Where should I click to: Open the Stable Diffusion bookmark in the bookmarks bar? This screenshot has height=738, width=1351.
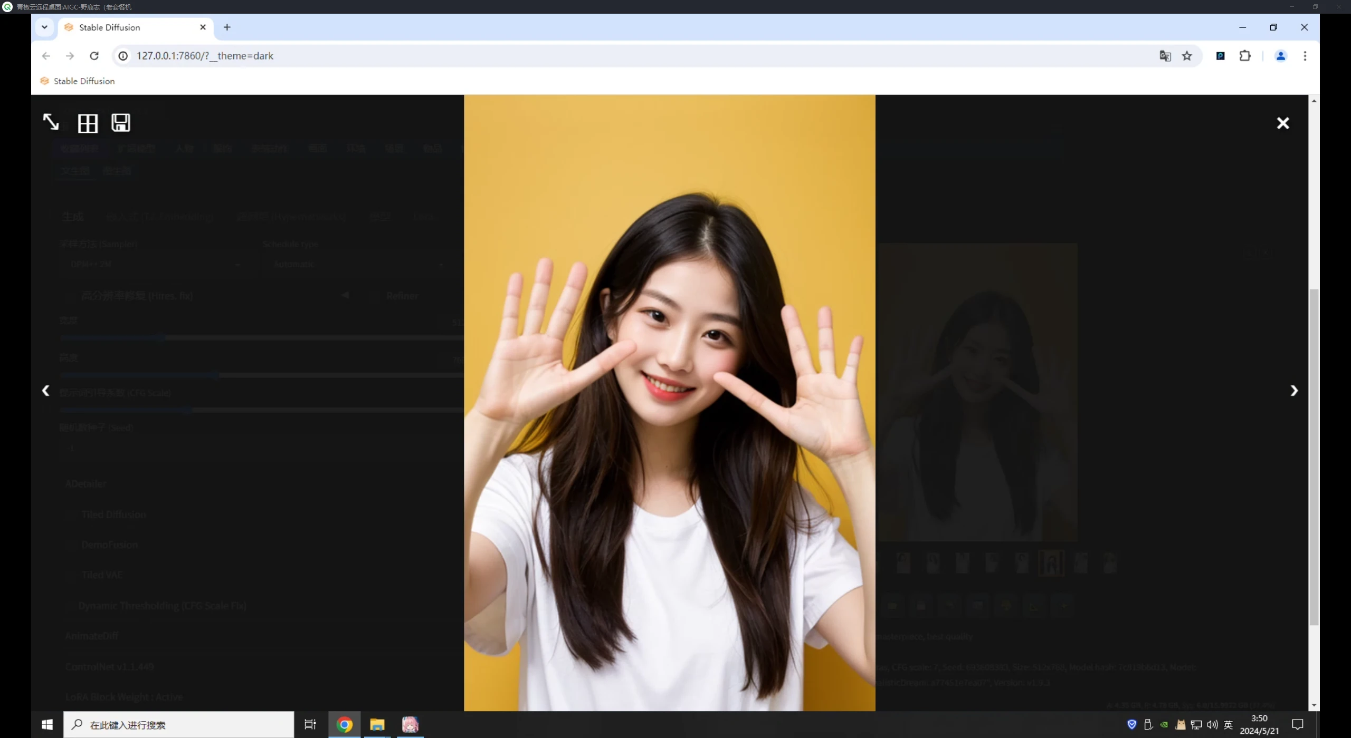tap(78, 81)
